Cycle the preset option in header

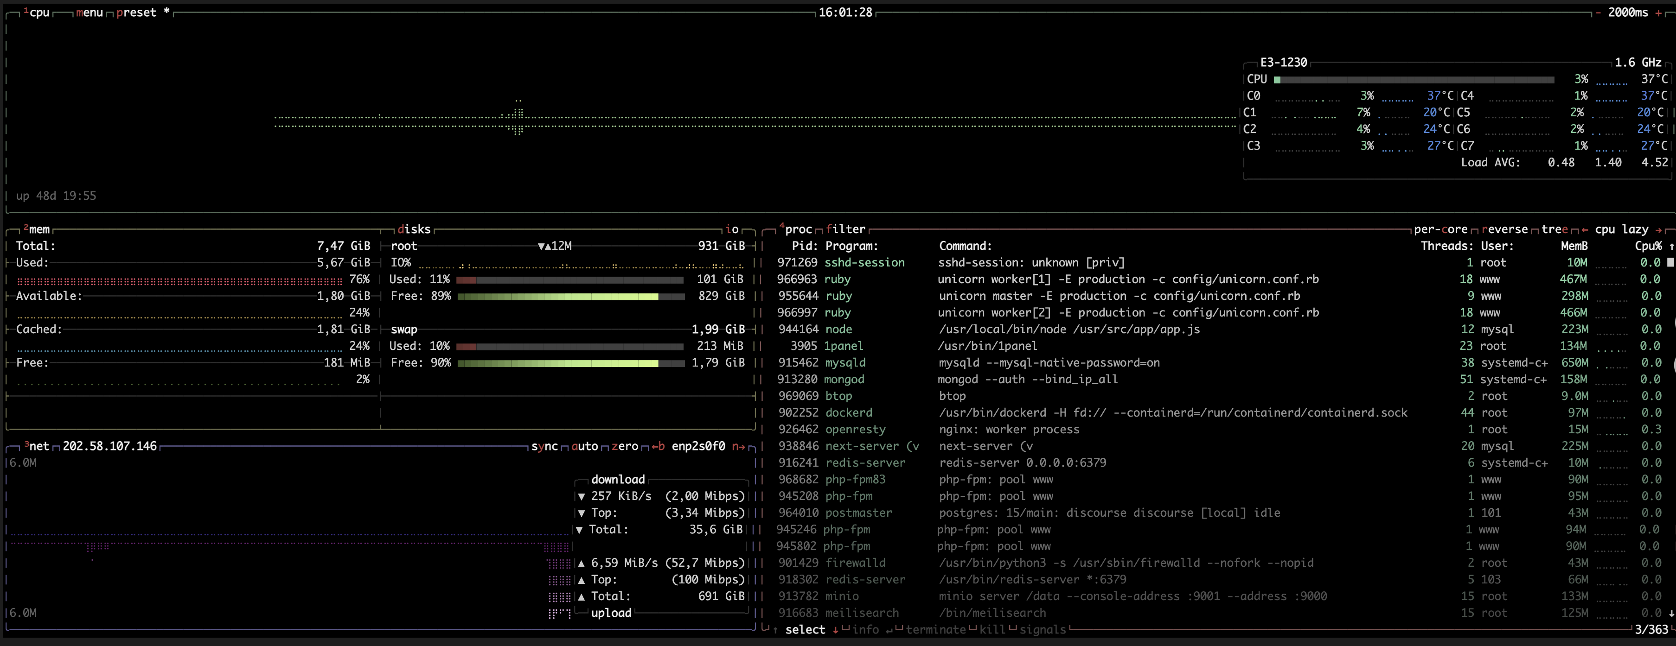click(137, 13)
